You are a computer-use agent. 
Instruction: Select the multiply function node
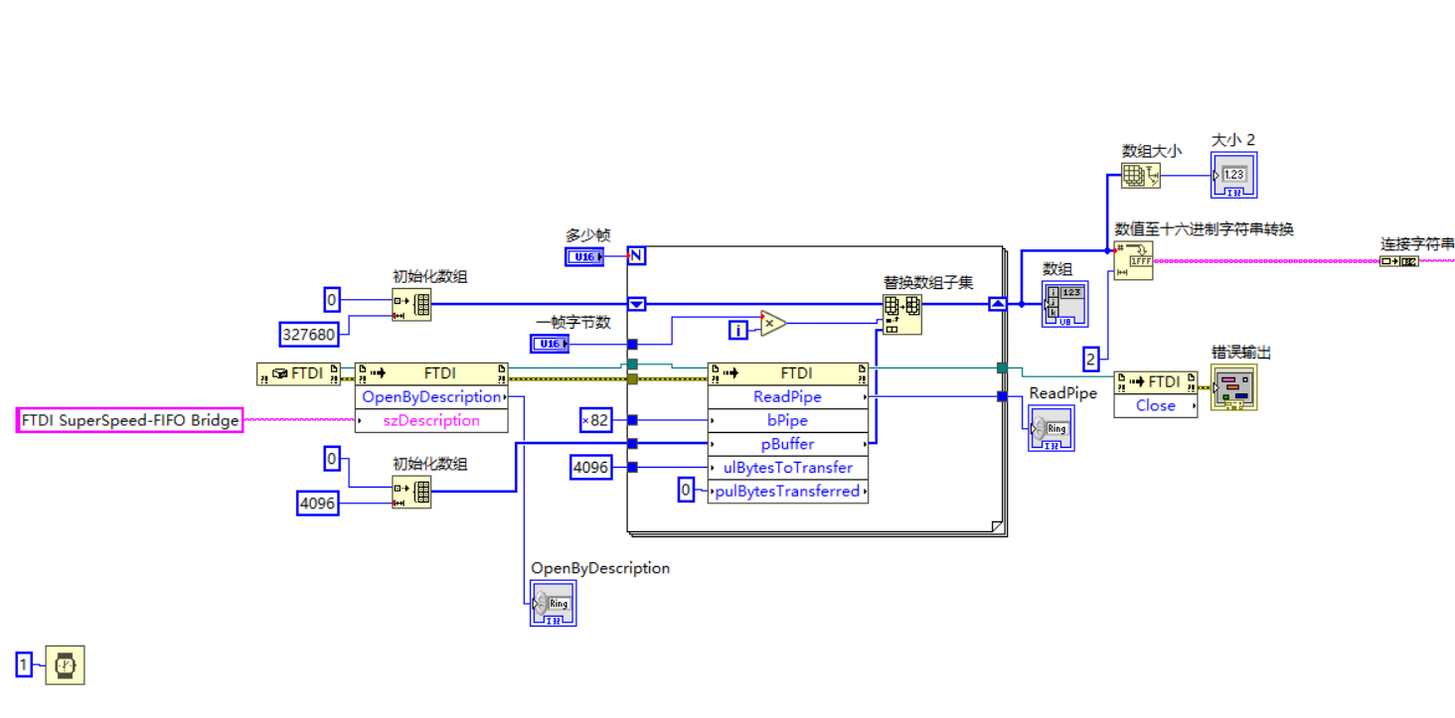pyautogui.click(x=773, y=324)
